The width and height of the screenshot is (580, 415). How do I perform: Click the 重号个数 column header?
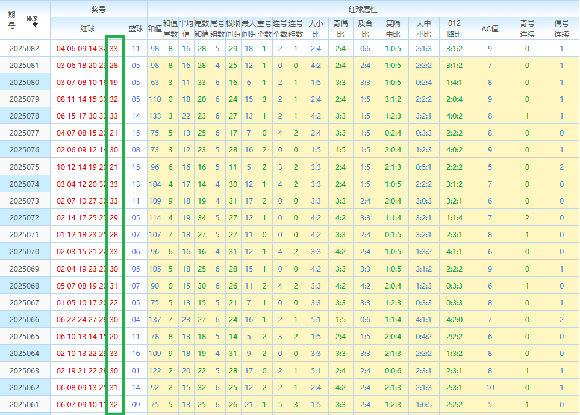pyautogui.click(x=264, y=28)
